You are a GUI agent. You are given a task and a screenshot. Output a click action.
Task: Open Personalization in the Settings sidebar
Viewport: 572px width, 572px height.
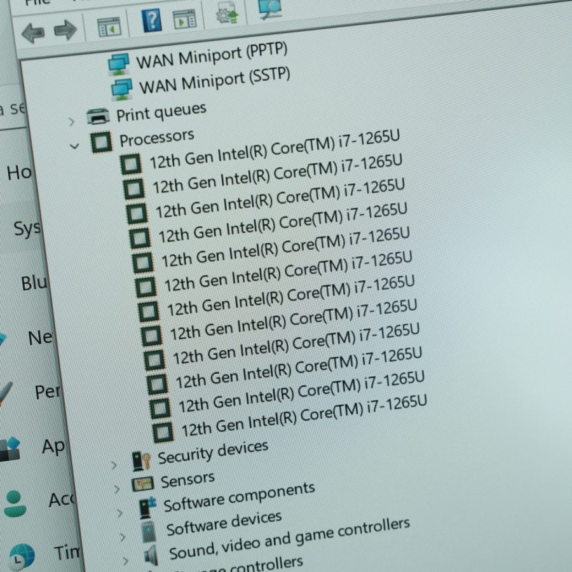pyautogui.click(x=48, y=392)
